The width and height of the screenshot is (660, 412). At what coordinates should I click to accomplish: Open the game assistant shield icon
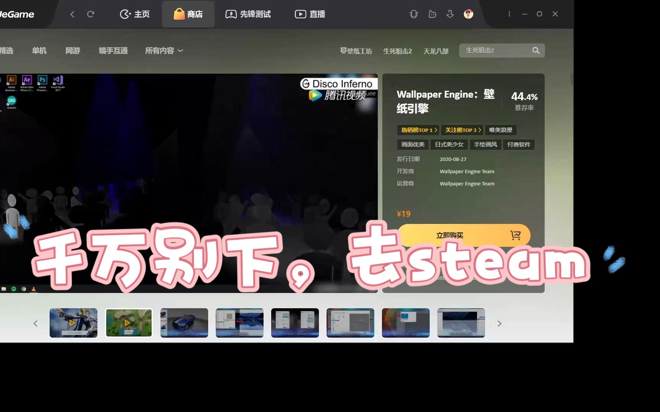click(414, 14)
